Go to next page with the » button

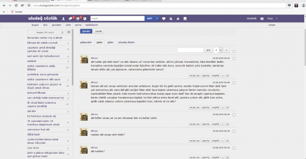(x=226, y=50)
